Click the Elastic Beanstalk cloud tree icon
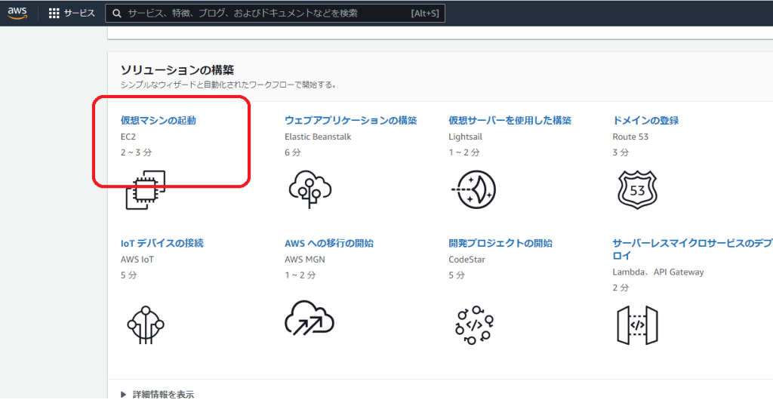 tap(310, 189)
